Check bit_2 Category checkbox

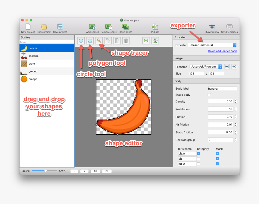pos(198,164)
